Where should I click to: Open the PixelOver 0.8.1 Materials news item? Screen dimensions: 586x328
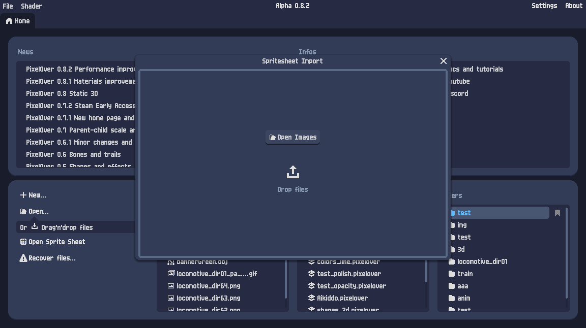[x=80, y=81]
